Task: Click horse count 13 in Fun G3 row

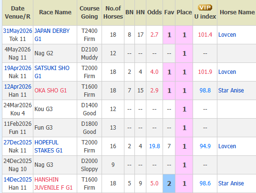Action: click(x=113, y=128)
